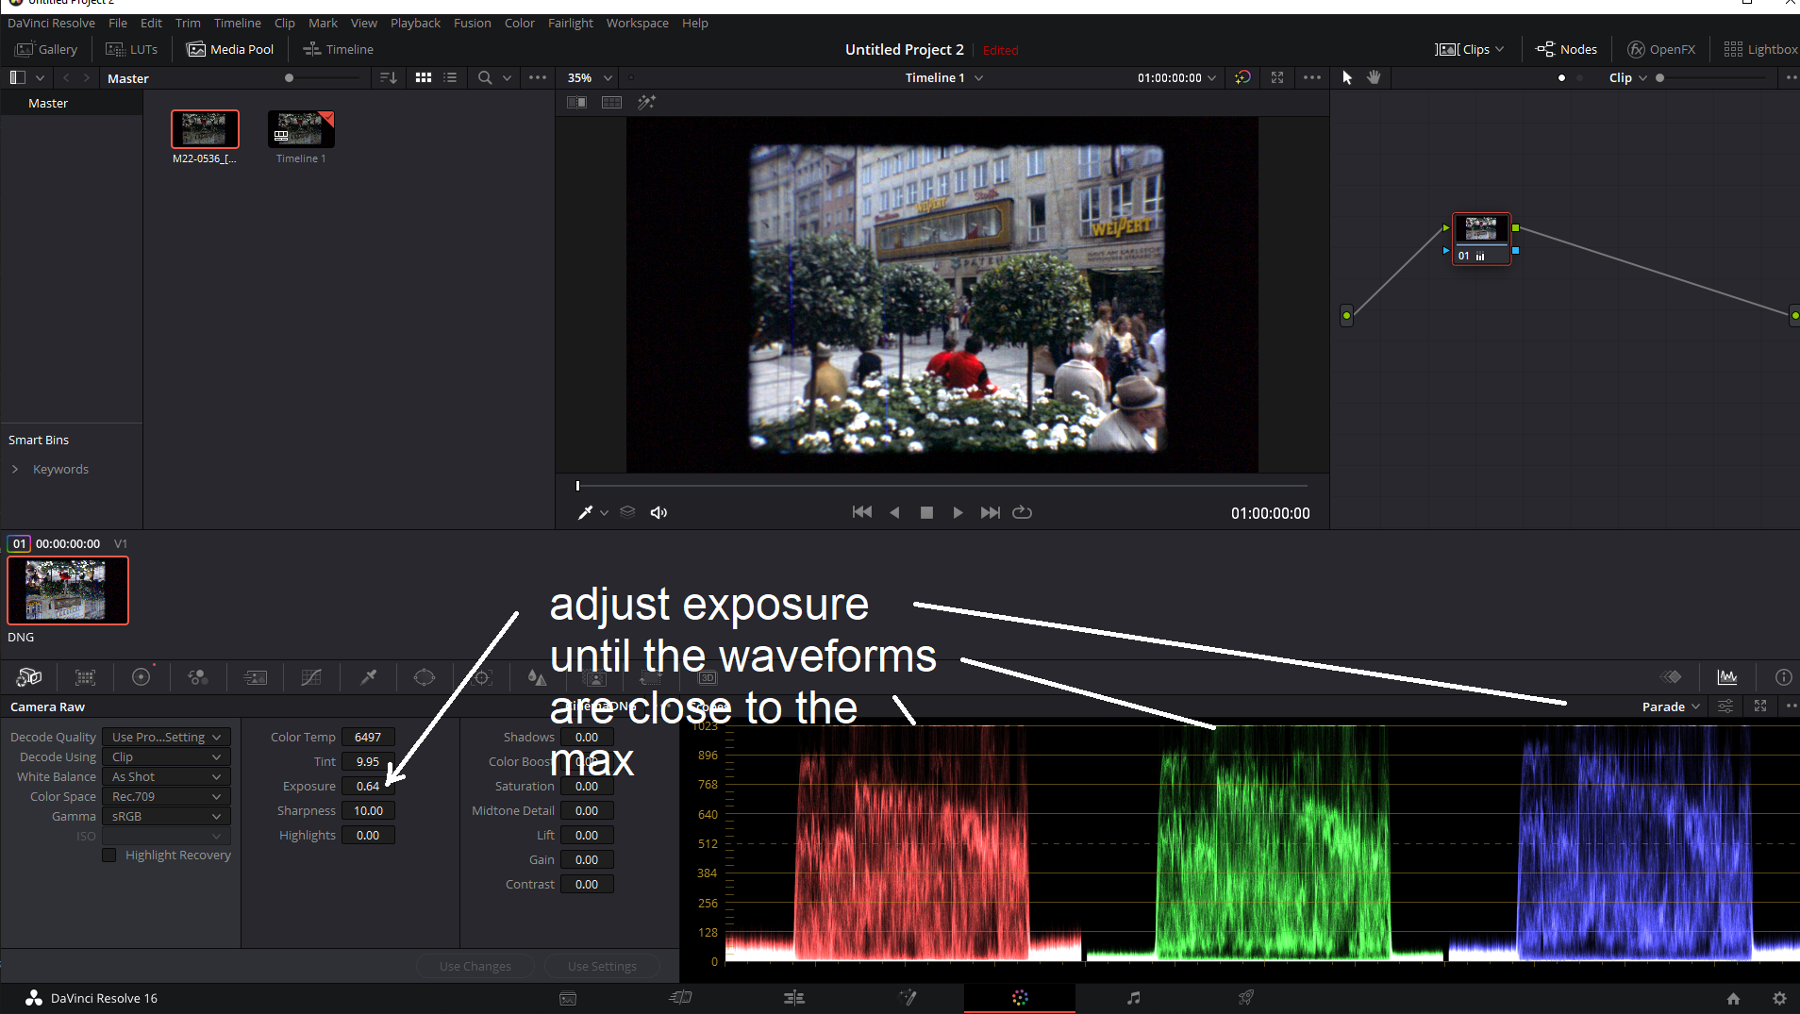Open viewer zoom 35% dropdown
Image resolution: width=1800 pixels, height=1014 pixels.
(x=590, y=77)
